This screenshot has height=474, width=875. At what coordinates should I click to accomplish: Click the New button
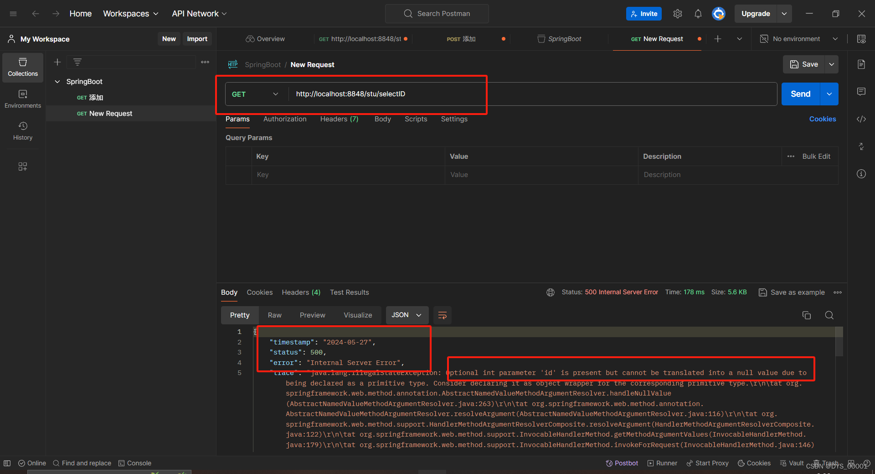coord(169,39)
